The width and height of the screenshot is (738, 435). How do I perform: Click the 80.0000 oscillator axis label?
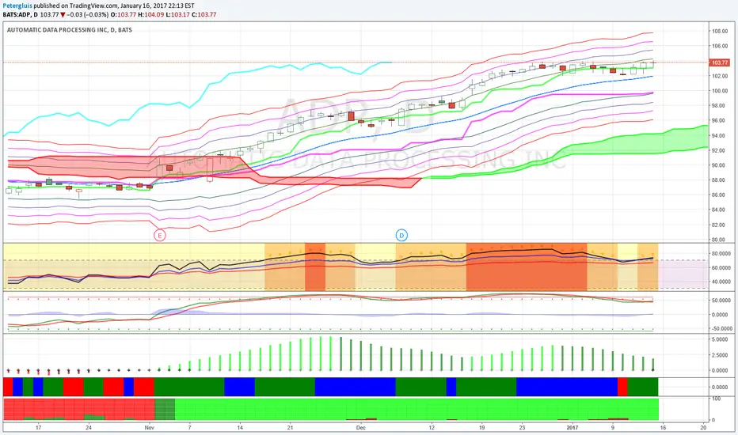pos(721,253)
